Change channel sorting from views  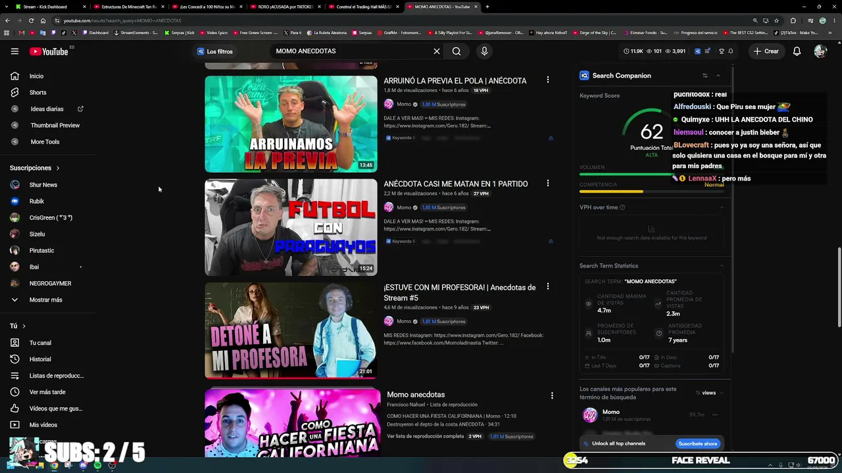pyautogui.click(x=709, y=393)
